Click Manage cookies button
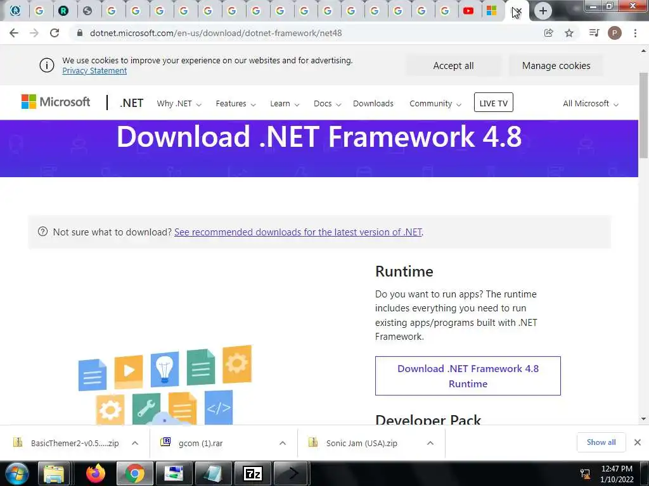 pos(556,66)
